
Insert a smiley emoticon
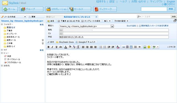[149, 47]
